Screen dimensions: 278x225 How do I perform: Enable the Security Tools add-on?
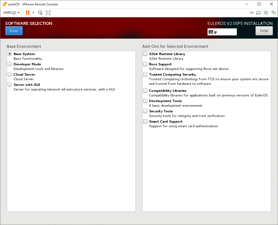click(146, 111)
